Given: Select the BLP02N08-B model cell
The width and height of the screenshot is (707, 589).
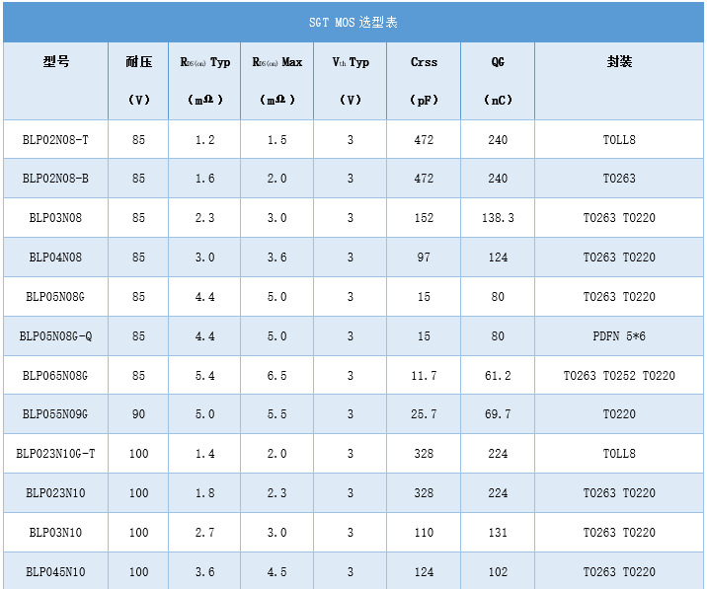Looking at the screenshot, I should coord(55,179).
